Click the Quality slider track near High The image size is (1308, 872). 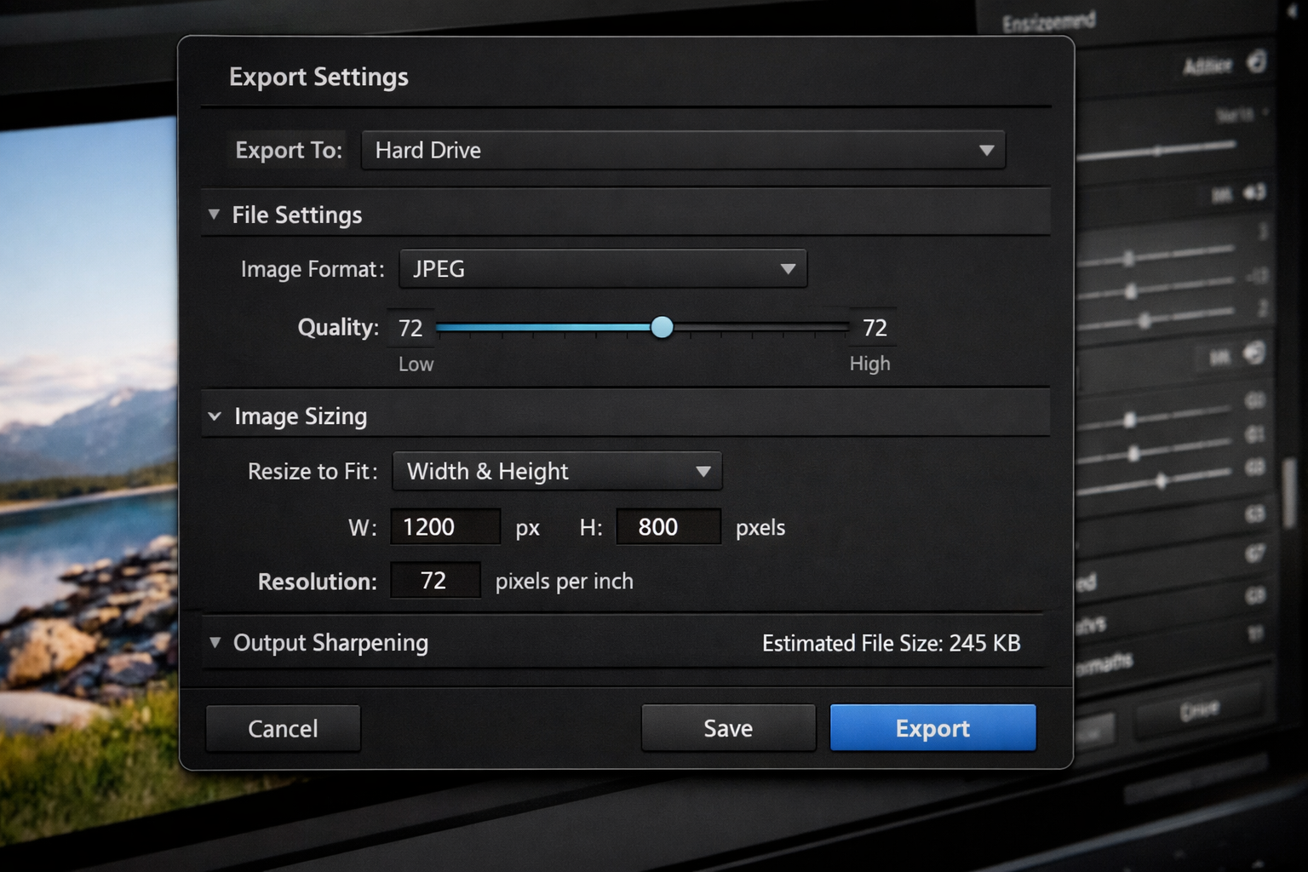point(817,327)
